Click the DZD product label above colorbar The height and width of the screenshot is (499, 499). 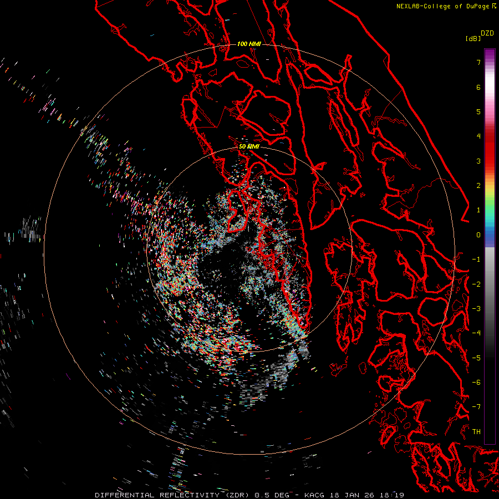[487, 33]
